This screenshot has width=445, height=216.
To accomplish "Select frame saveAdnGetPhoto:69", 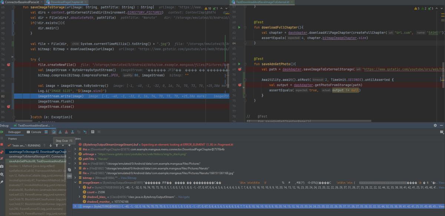I will coord(36,161).
